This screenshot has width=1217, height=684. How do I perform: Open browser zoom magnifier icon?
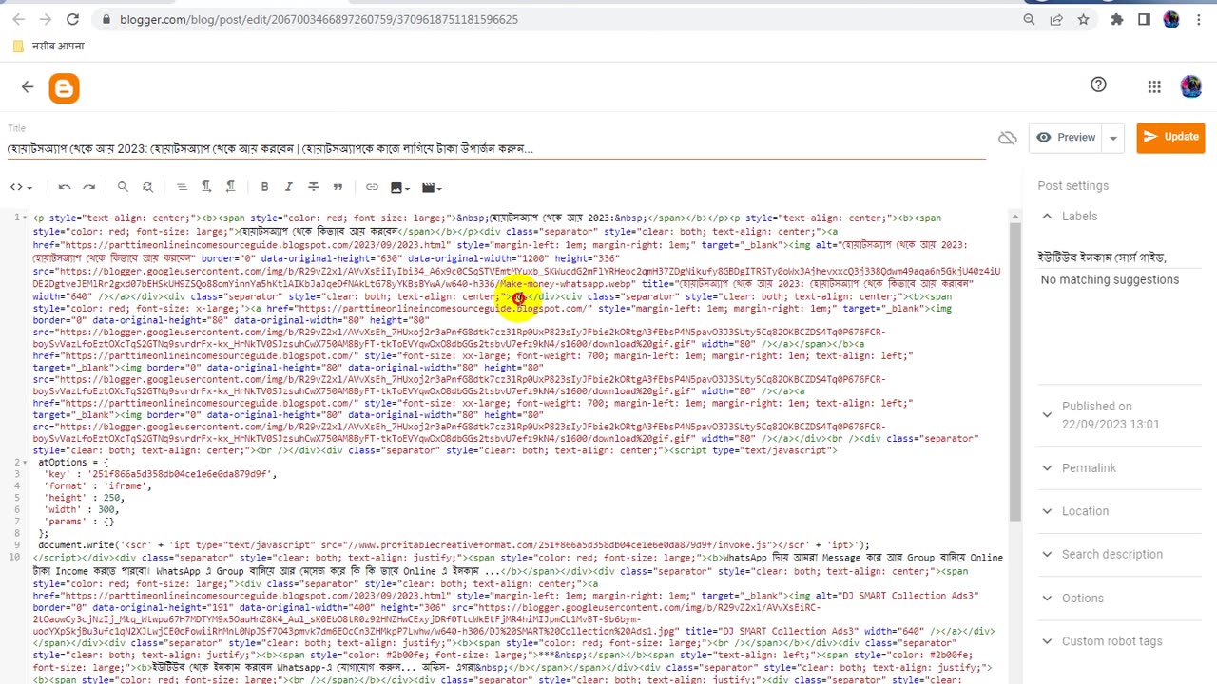pos(1029,19)
